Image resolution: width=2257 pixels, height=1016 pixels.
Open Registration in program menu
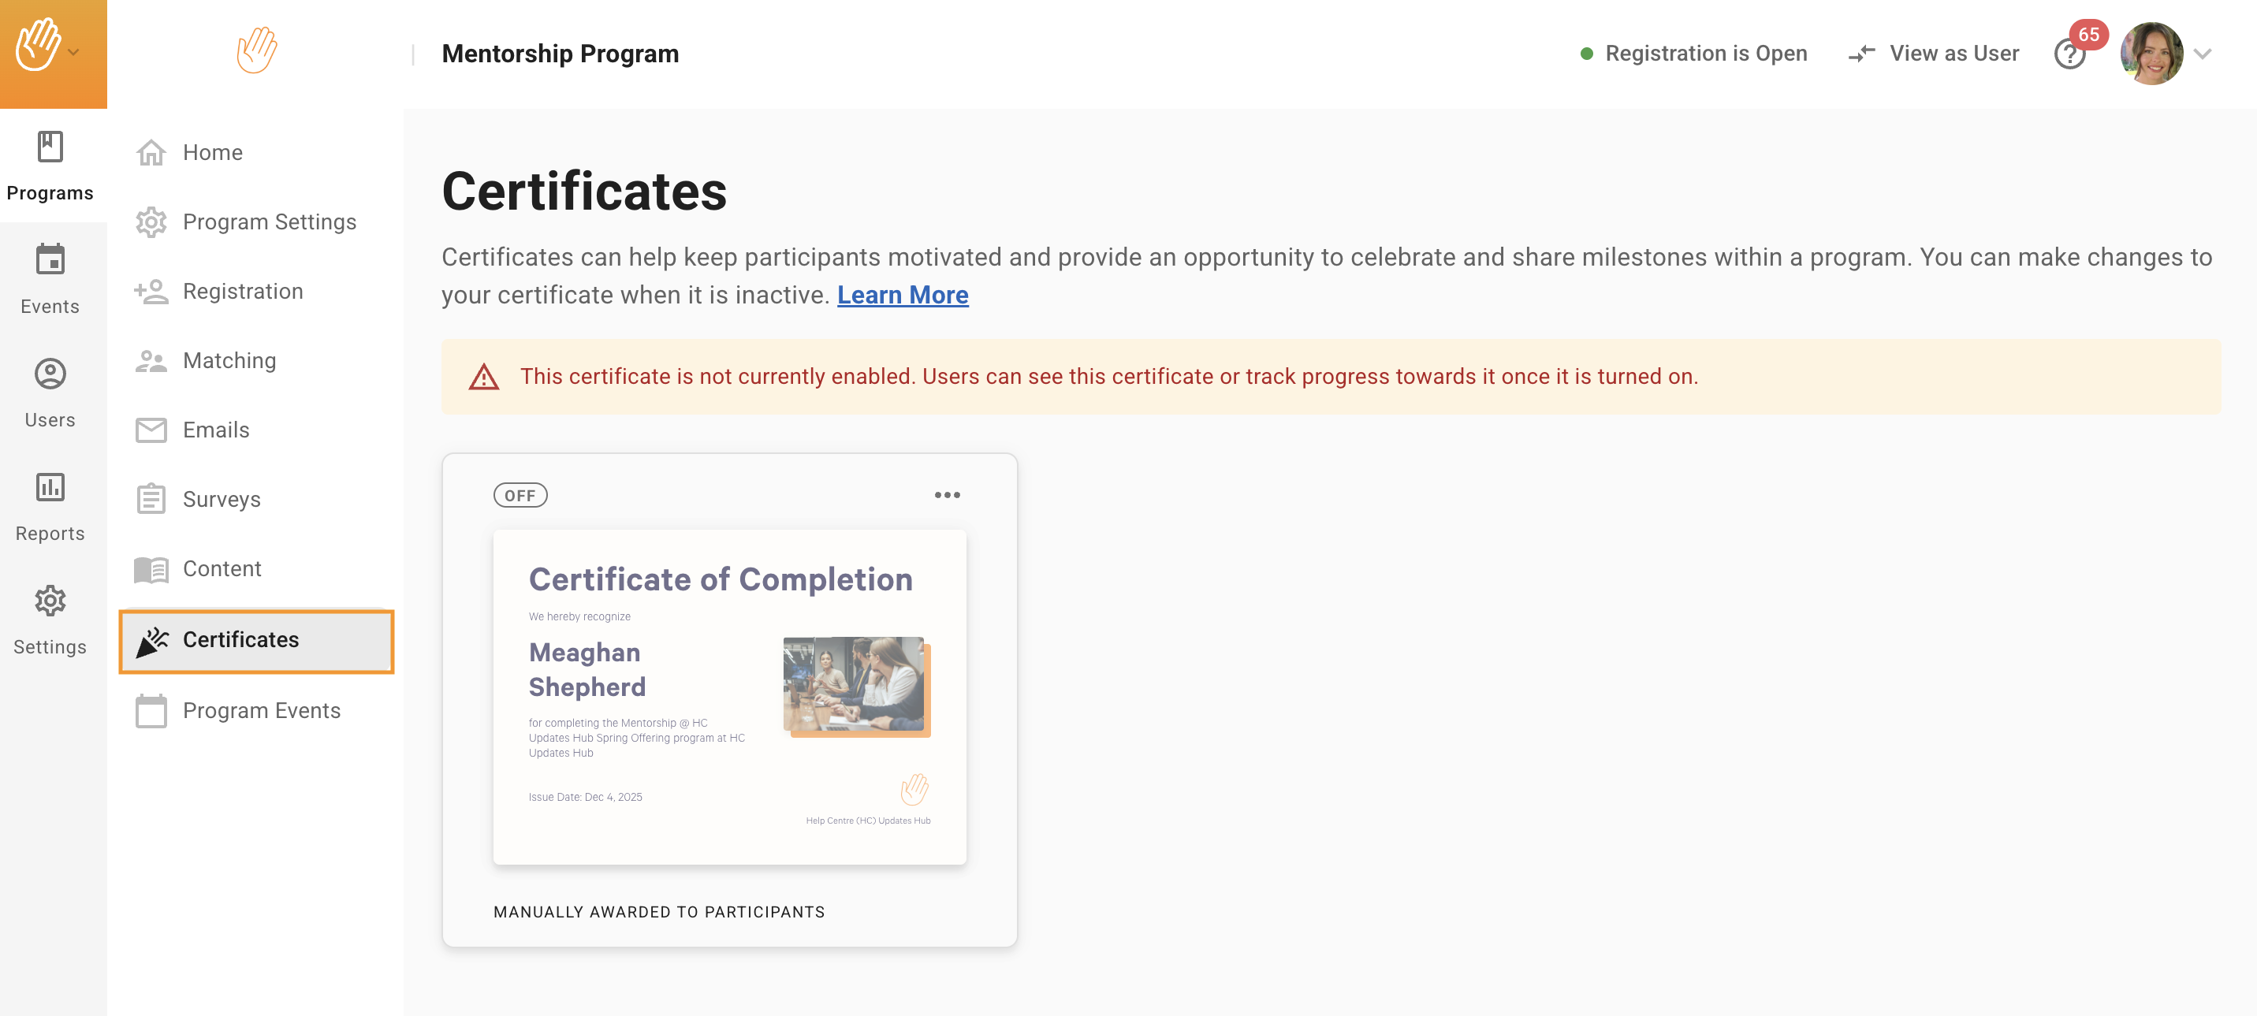(x=242, y=292)
